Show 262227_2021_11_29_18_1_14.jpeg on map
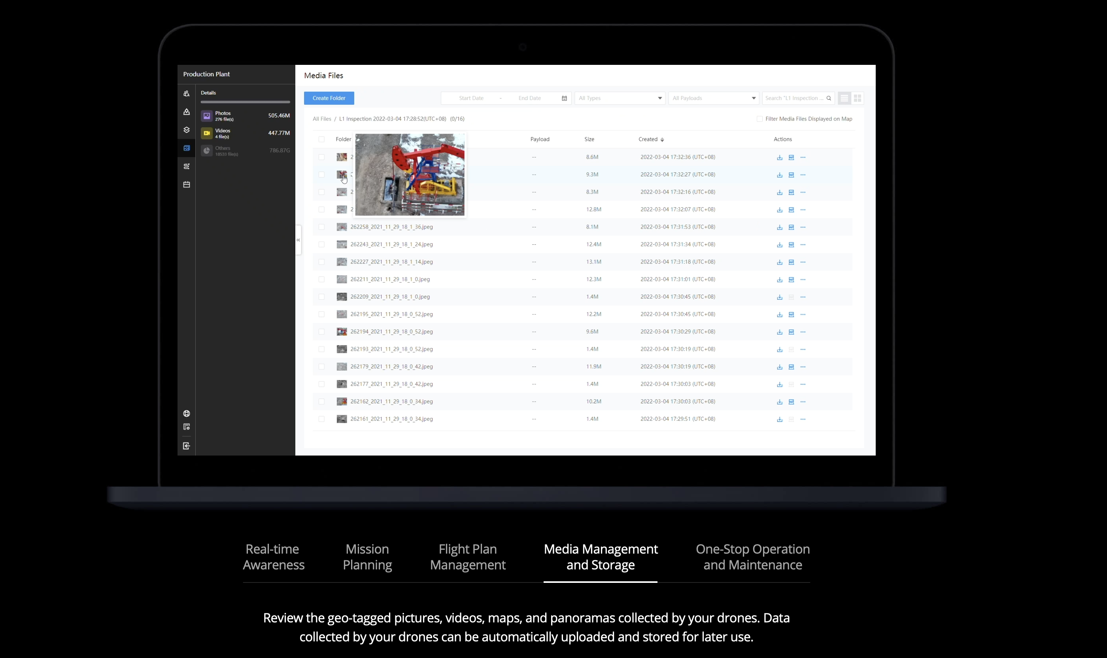 coord(792,262)
